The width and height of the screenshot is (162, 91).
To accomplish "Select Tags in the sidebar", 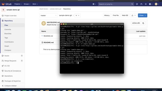I will [6, 38].
